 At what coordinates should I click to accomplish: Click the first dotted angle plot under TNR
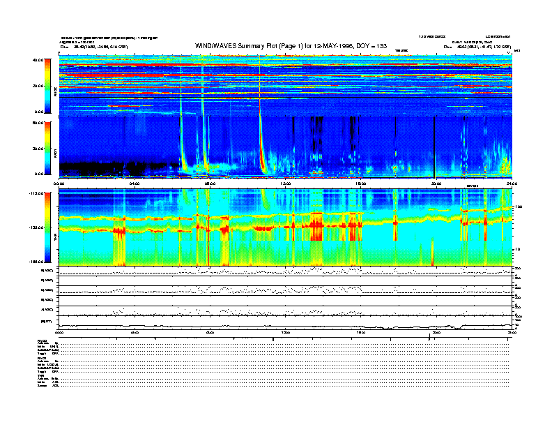[286, 271]
